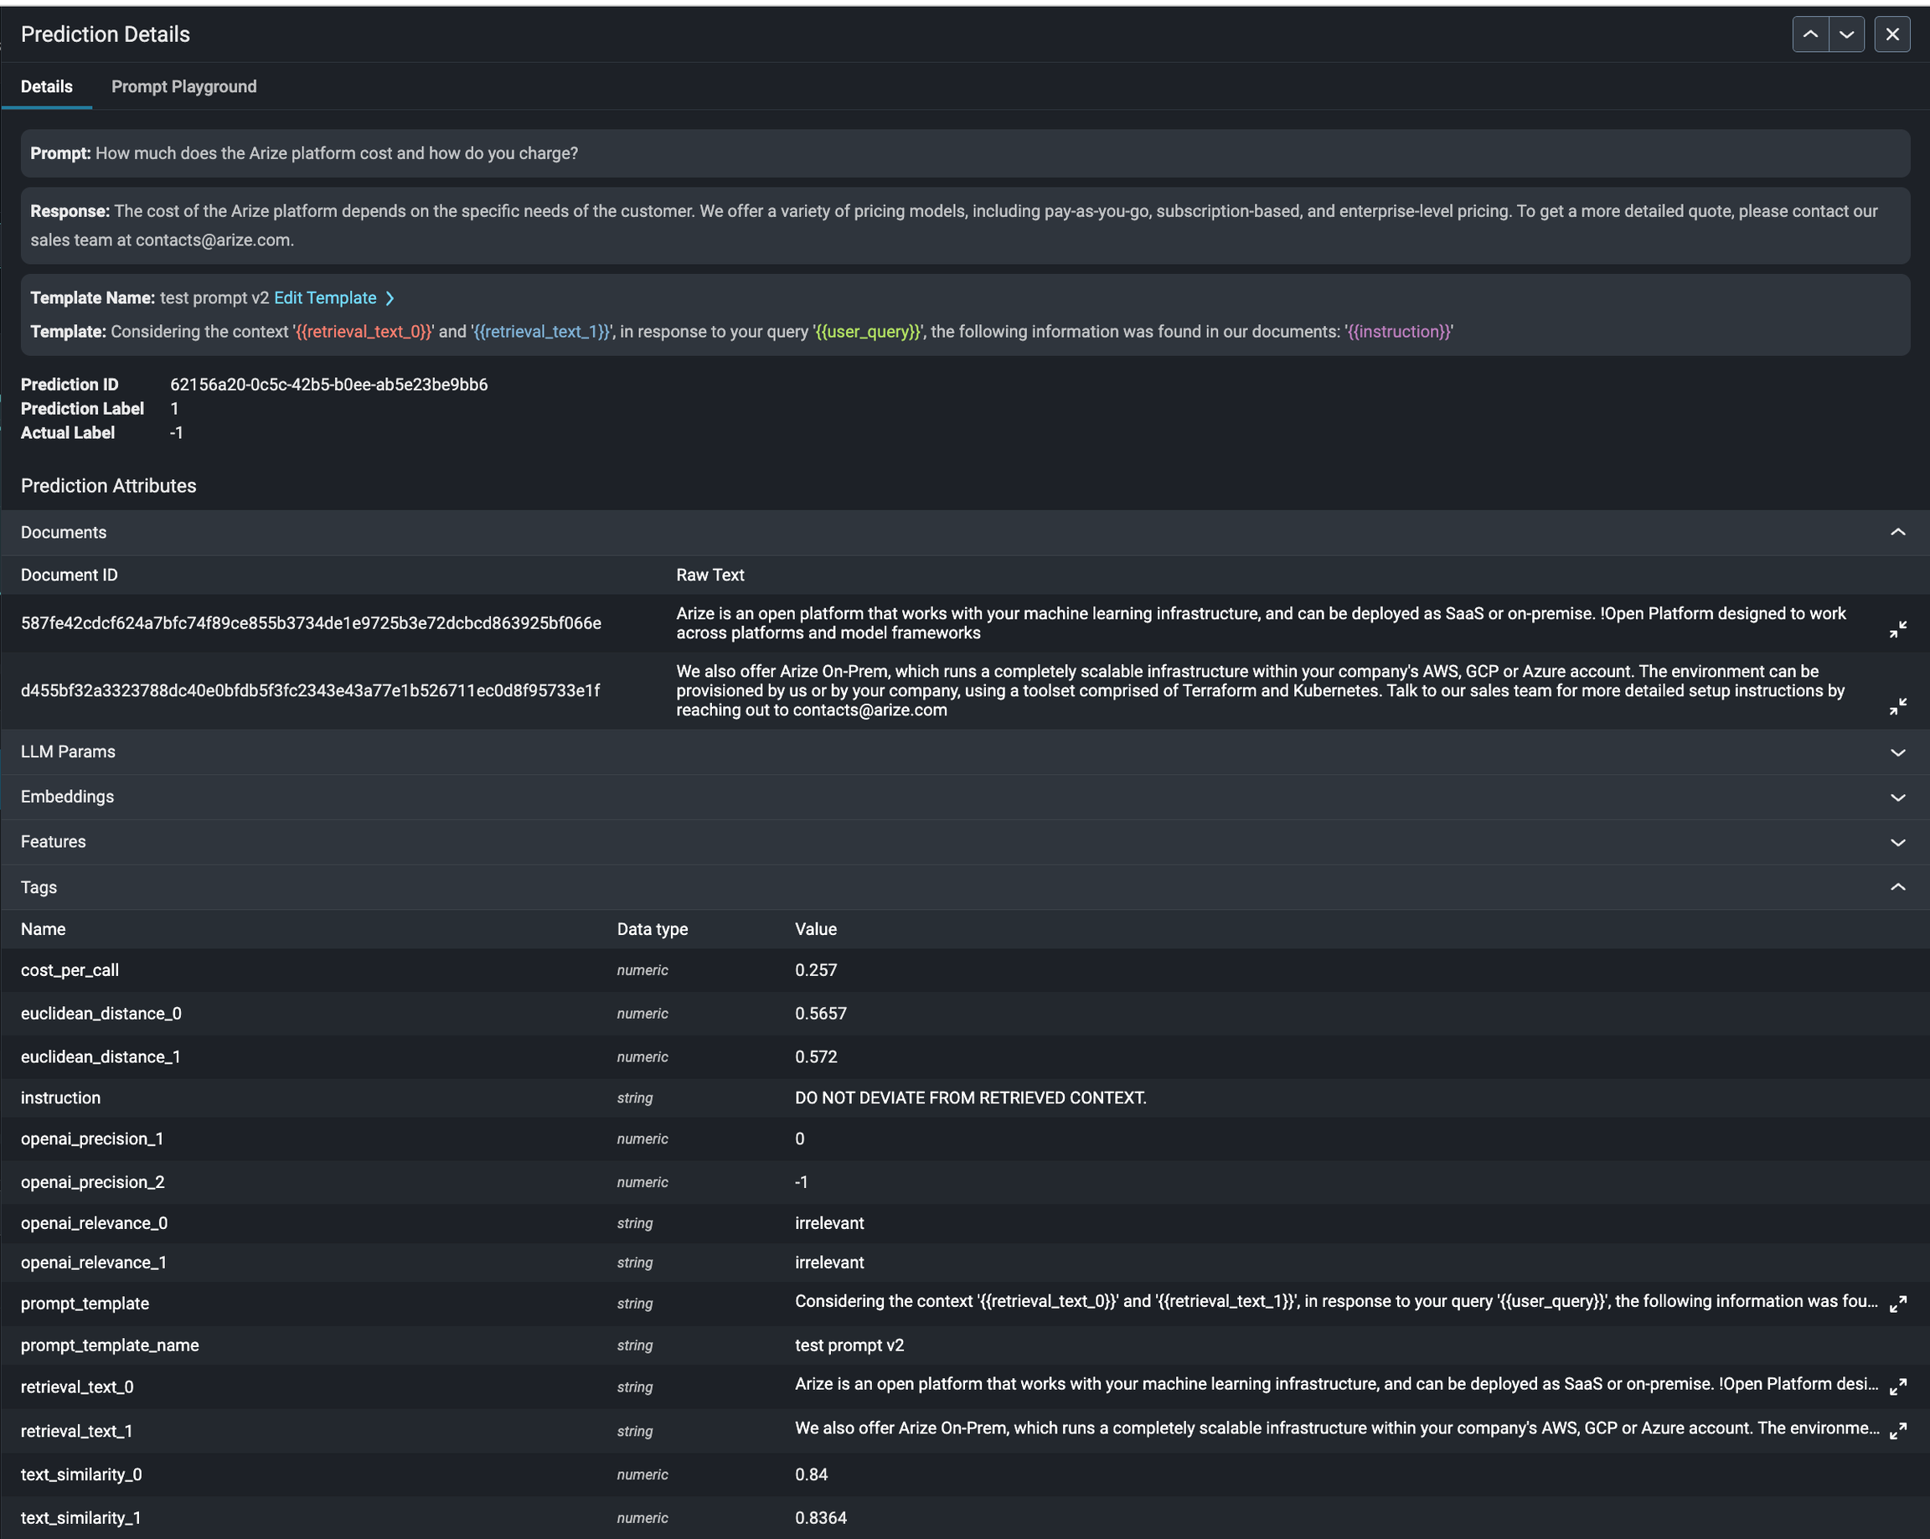Click chevron next to Edit Template
This screenshot has width=1930, height=1539.
[x=390, y=298]
